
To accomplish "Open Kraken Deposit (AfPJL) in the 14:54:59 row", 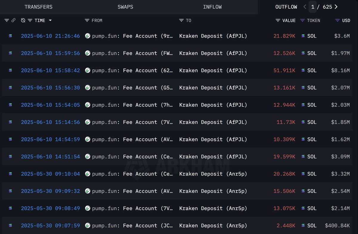I will coord(213,139).
